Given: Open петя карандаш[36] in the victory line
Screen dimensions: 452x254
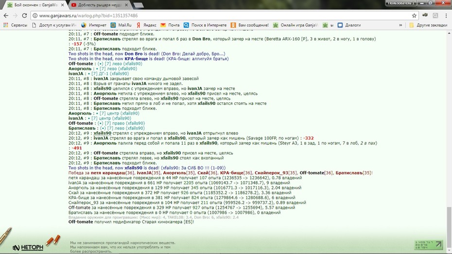Looking at the screenshot, I should coord(112,173).
